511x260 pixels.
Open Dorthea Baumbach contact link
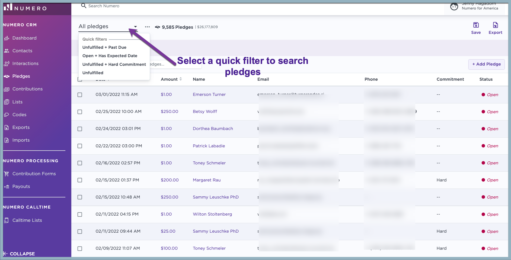click(x=213, y=129)
